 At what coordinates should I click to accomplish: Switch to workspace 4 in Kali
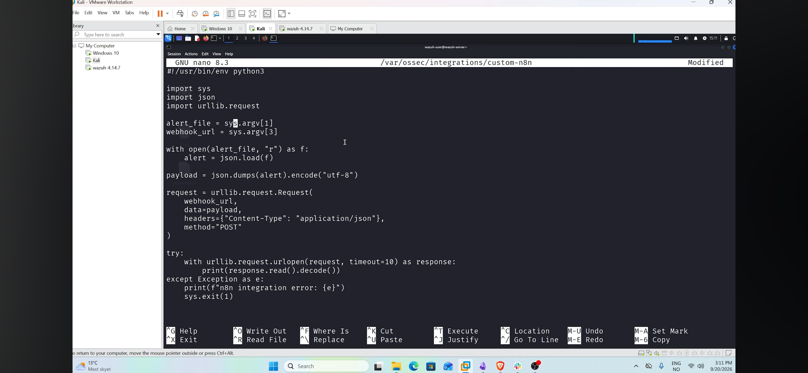pyautogui.click(x=254, y=38)
